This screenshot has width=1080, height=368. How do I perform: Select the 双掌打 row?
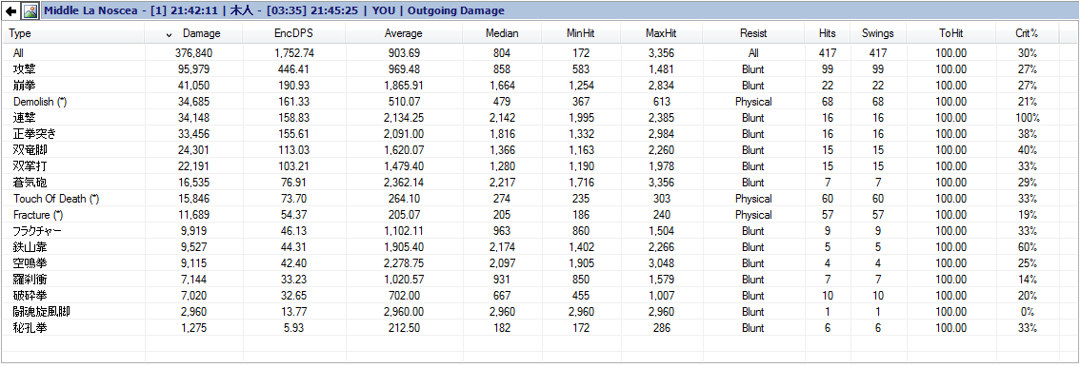[x=540, y=165]
